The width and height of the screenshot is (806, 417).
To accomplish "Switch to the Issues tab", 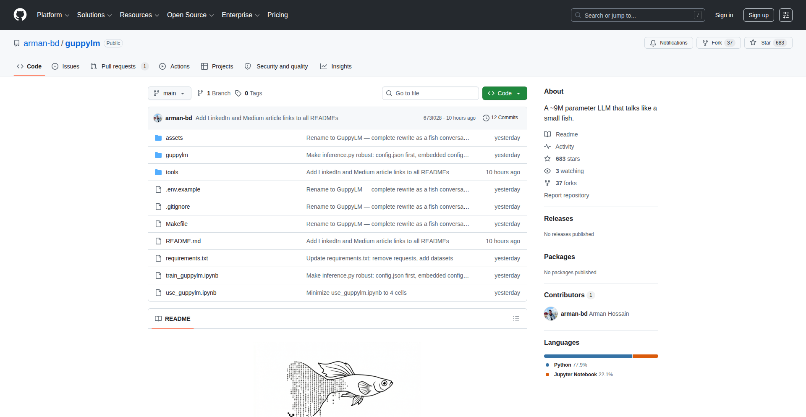I will pos(65,66).
